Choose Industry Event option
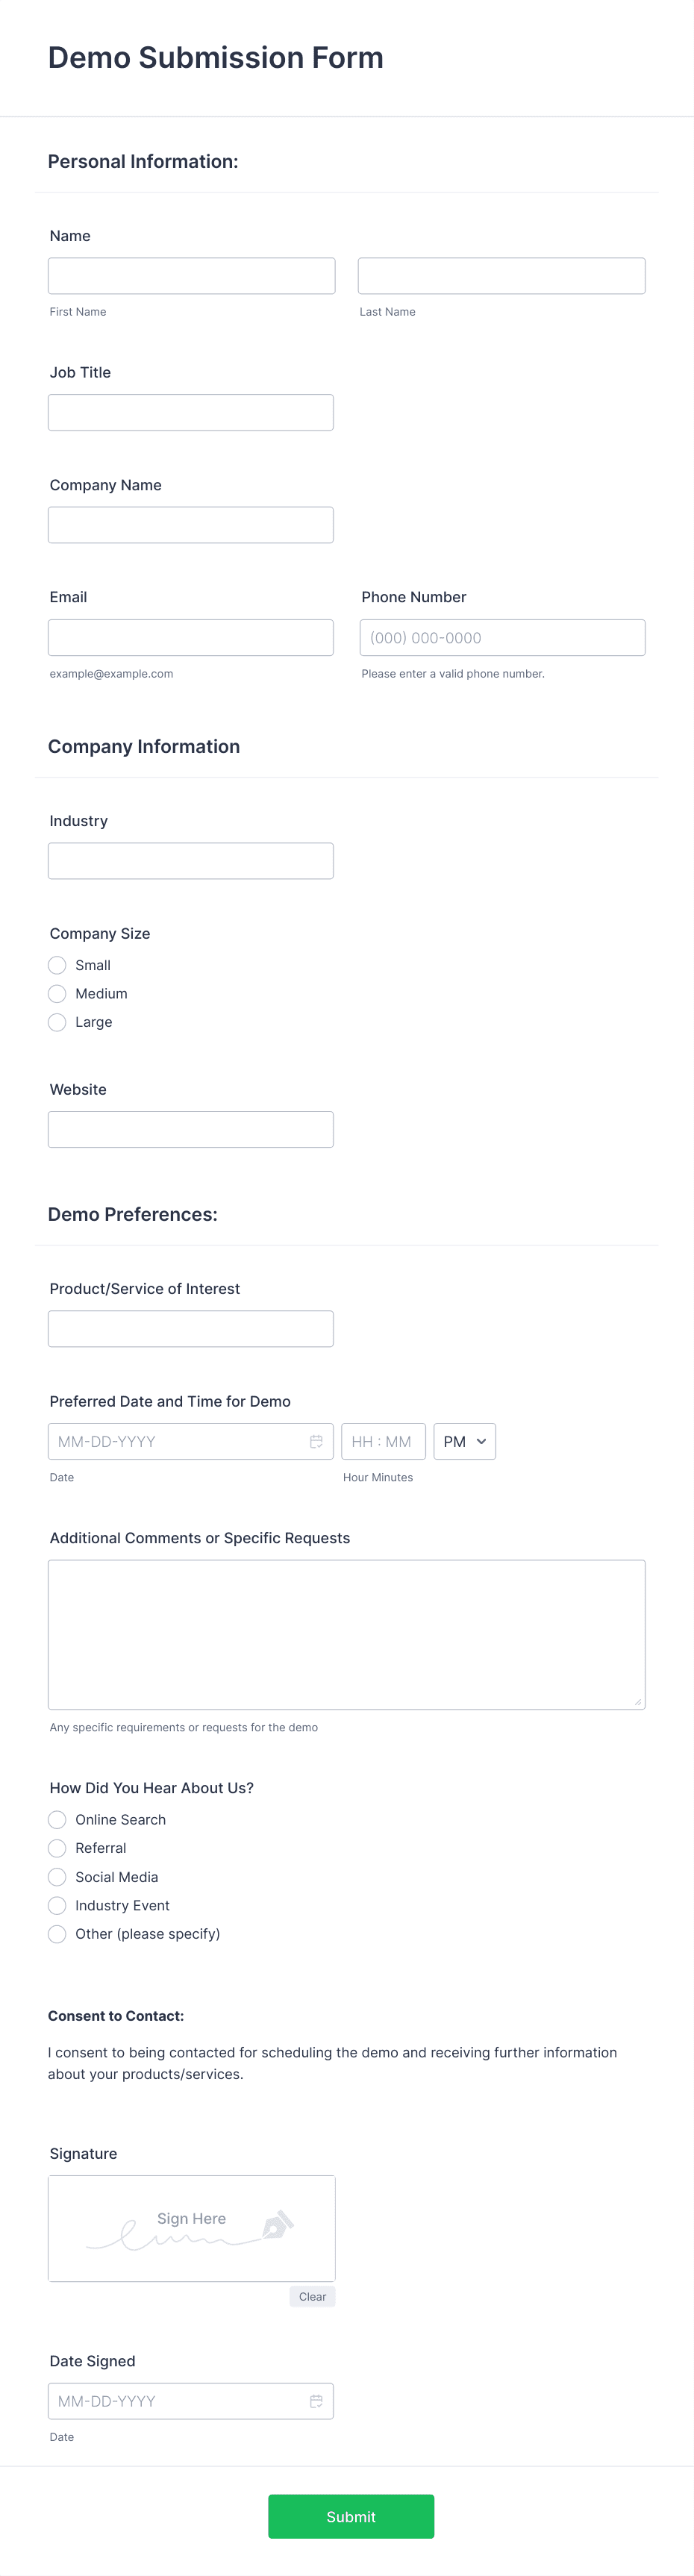694x2576 pixels. 57,1905
